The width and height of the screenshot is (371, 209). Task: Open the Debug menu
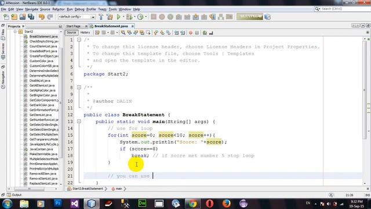79,9
